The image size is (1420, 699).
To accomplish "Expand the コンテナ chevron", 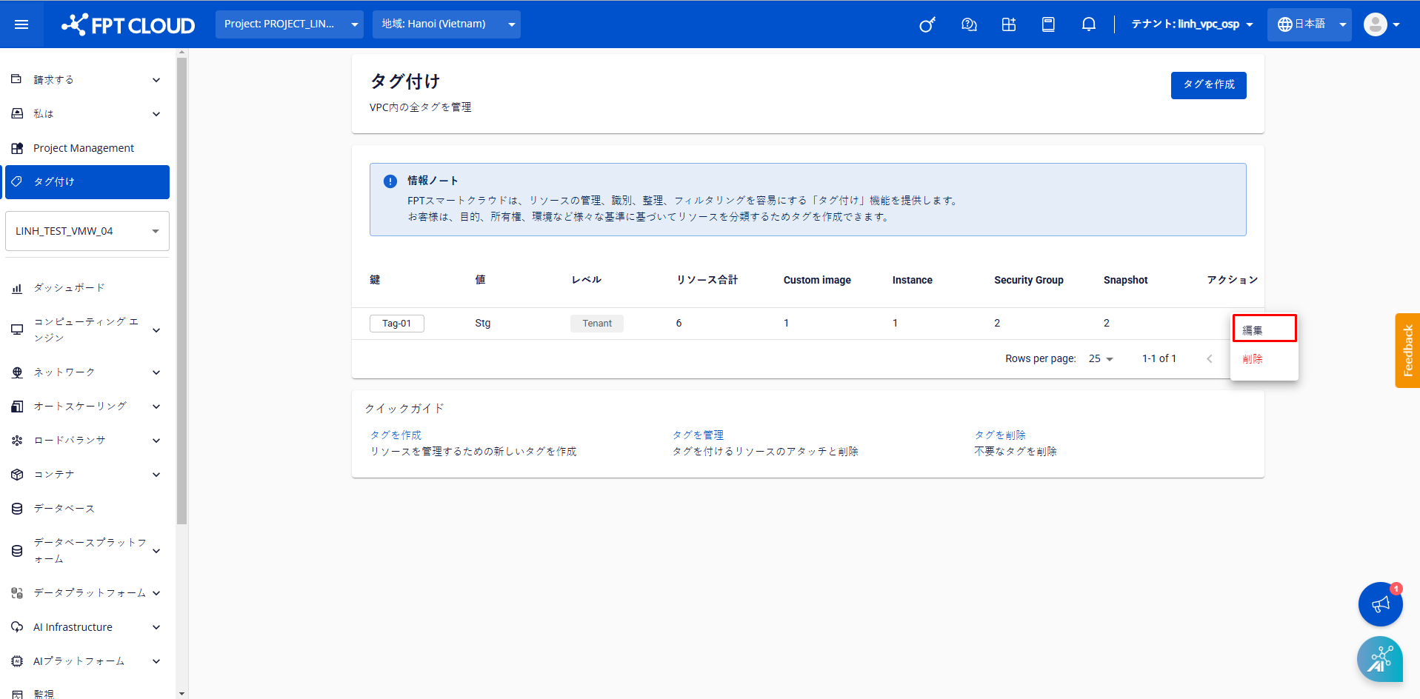I will coord(156,475).
